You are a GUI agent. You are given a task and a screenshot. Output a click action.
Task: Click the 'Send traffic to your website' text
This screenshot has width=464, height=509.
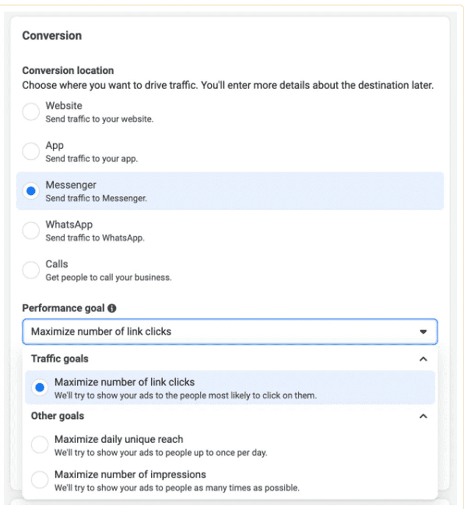click(99, 119)
